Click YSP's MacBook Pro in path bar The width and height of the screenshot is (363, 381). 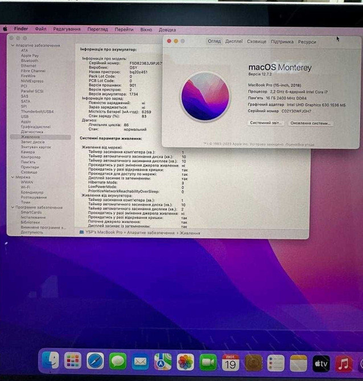tap(104, 232)
